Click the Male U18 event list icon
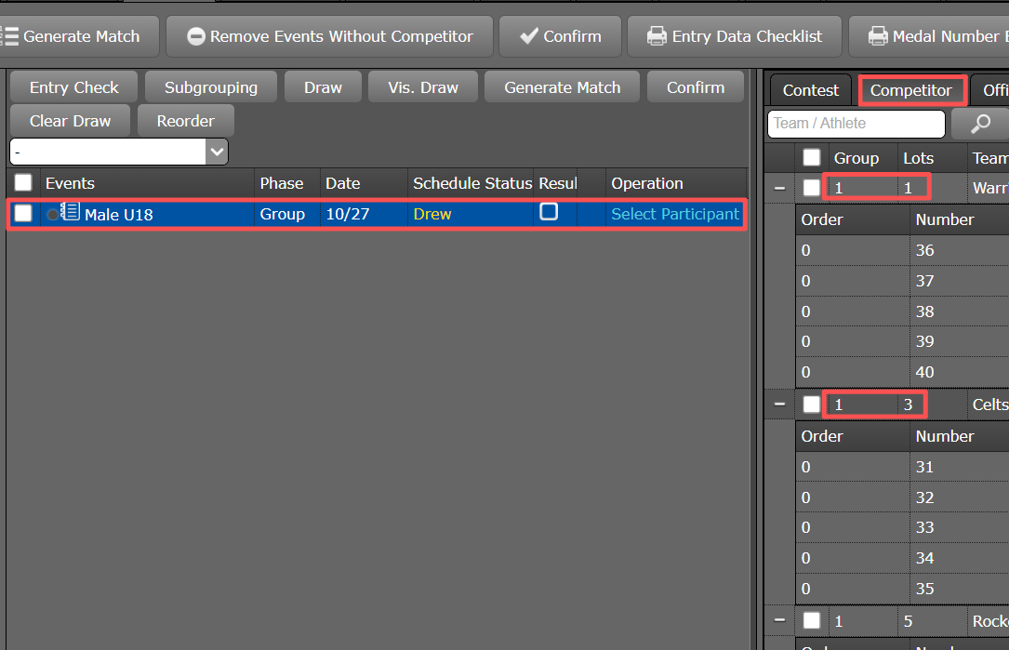Image resolution: width=1009 pixels, height=650 pixels. tap(70, 213)
